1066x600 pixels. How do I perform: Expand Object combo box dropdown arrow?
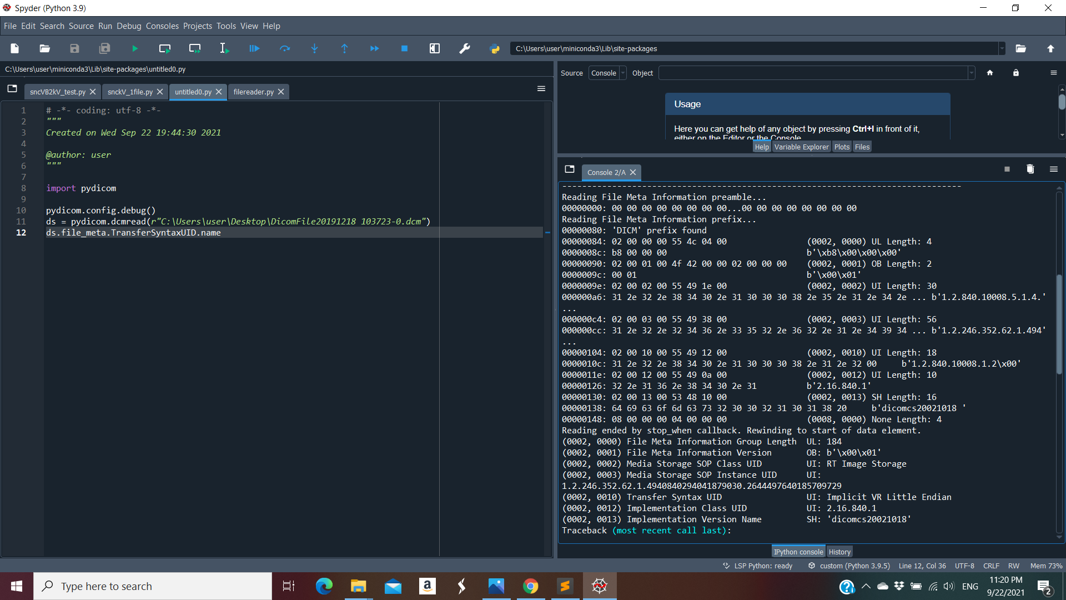pyautogui.click(x=971, y=73)
